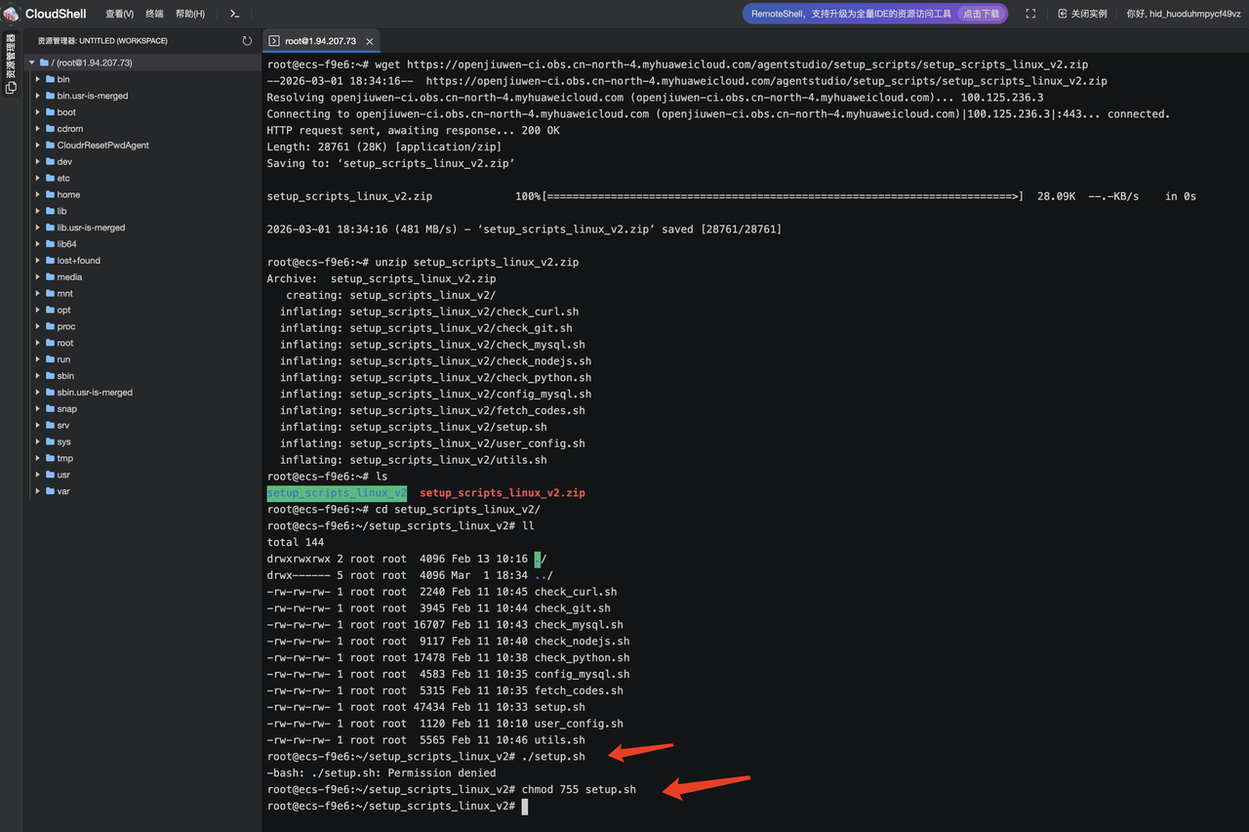Click the folder icon of boot

(50, 112)
